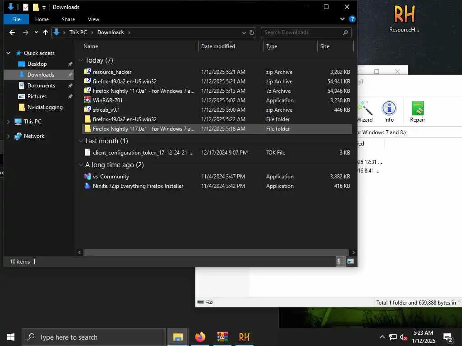Expand the This PC tree node
Viewport: 462px width, 346px height.
[x=8, y=122]
